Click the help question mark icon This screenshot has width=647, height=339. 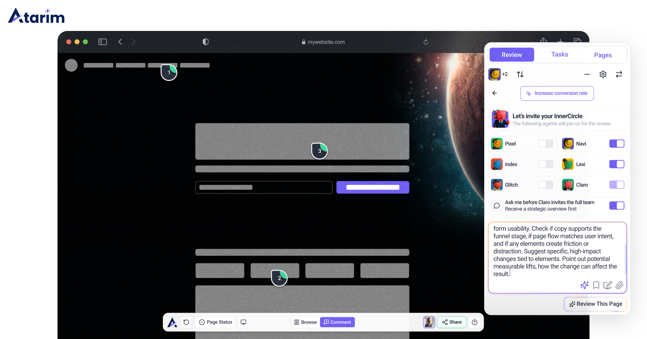[474, 322]
